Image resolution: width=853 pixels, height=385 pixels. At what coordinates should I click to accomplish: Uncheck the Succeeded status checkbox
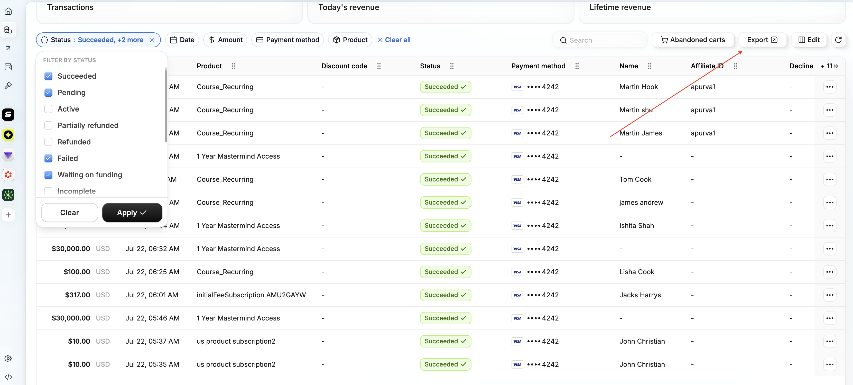point(48,76)
